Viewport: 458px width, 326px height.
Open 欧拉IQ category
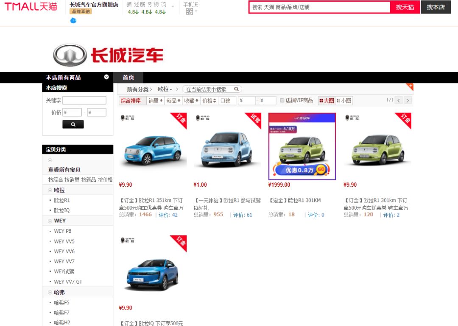[61, 210]
